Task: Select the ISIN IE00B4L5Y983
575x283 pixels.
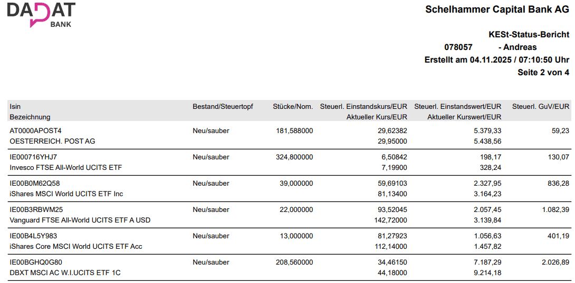Action: (33, 236)
